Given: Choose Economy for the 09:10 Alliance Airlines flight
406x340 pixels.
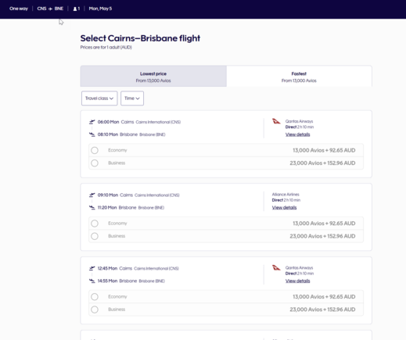Looking at the screenshot, I should [95, 224].
